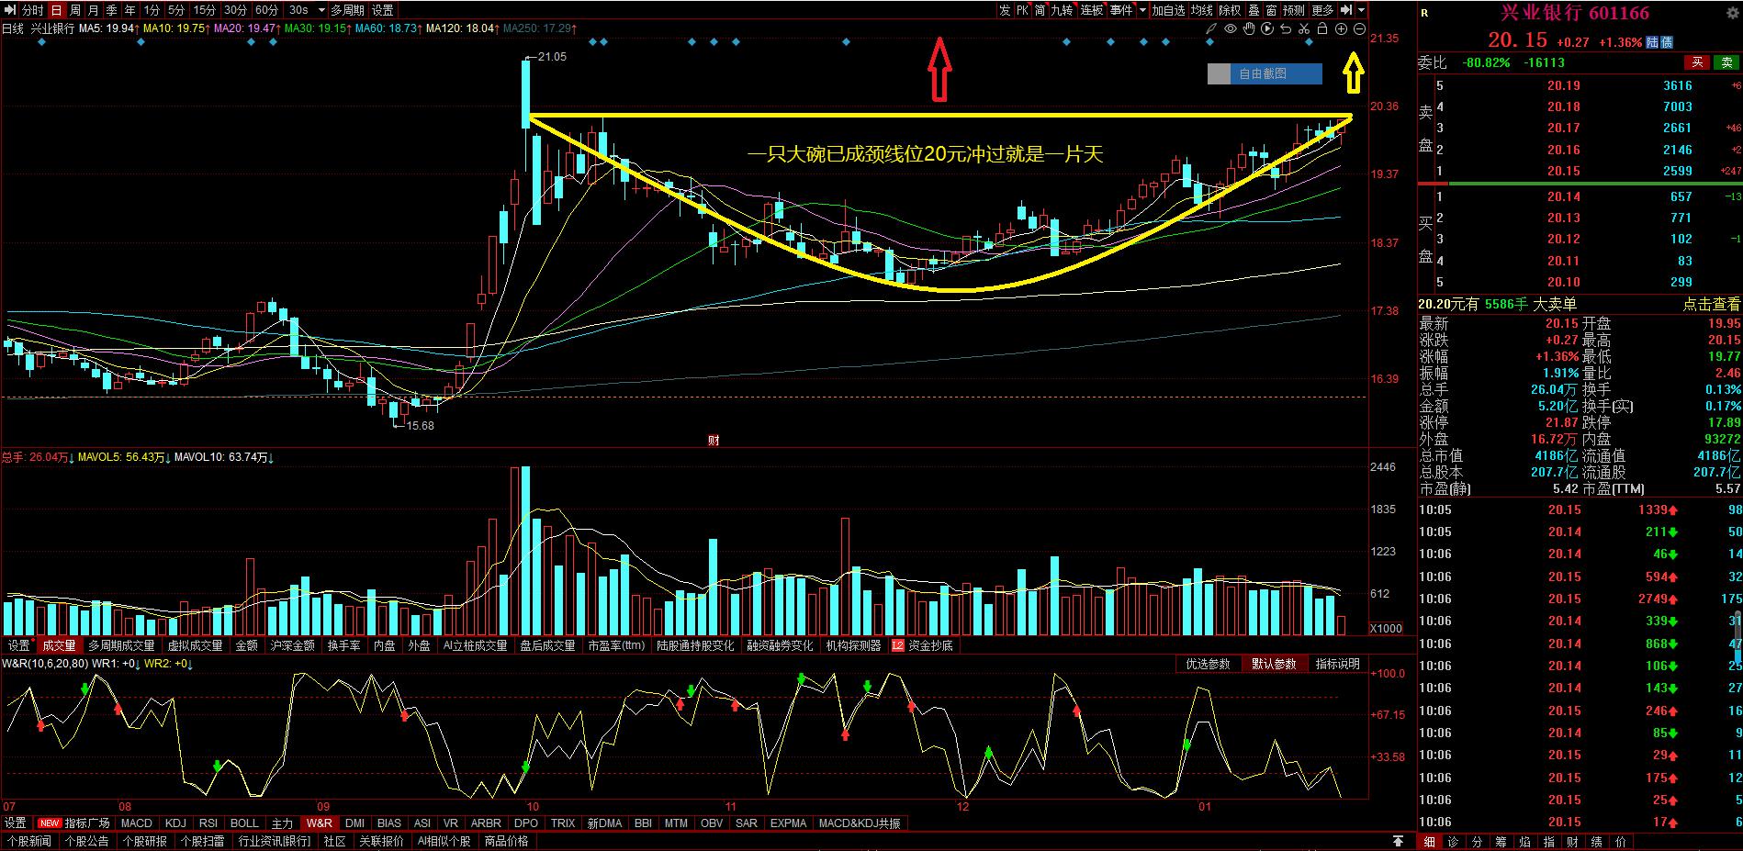Click the NEW badge by 指标广场

click(x=50, y=823)
